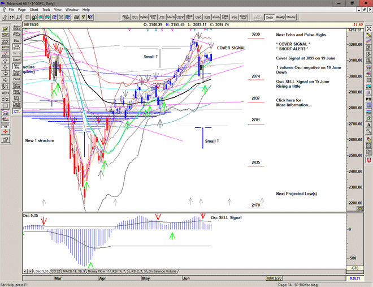Click the quotation marks toolbar icon

(12, 17)
